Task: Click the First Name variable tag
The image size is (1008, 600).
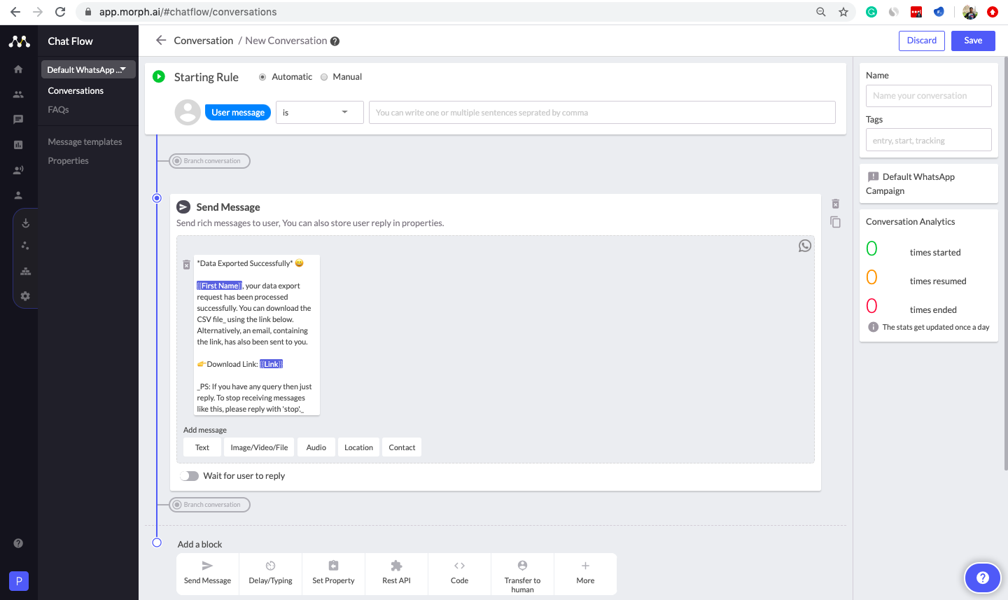Action: [219, 286]
